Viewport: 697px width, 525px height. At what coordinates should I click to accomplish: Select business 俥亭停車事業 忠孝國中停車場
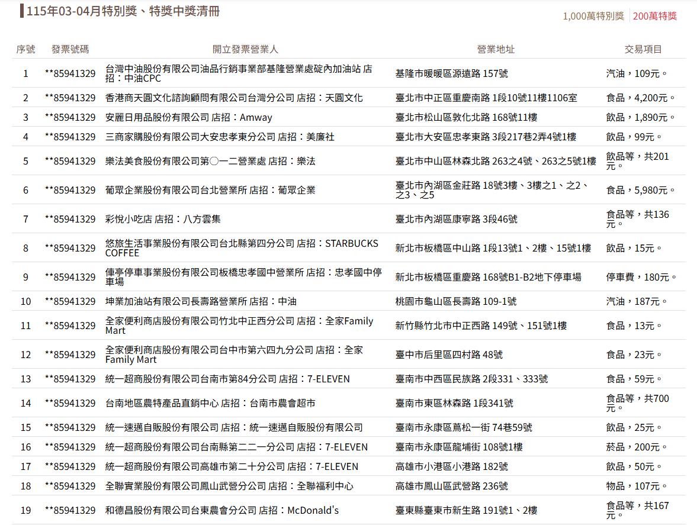243,277
